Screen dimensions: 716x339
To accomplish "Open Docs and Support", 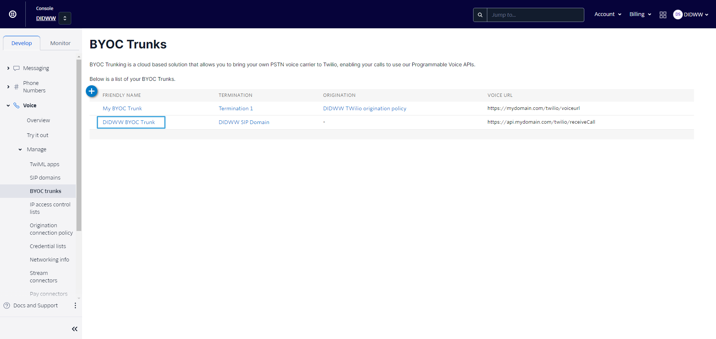I will (35, 305).
